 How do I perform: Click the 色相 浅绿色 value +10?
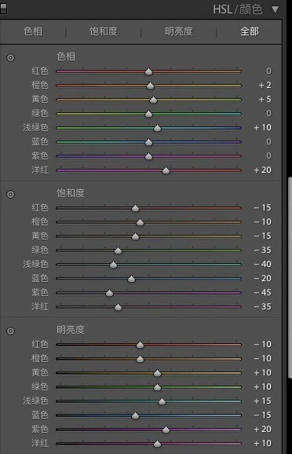pyautogui.click(x=262, y=127)
